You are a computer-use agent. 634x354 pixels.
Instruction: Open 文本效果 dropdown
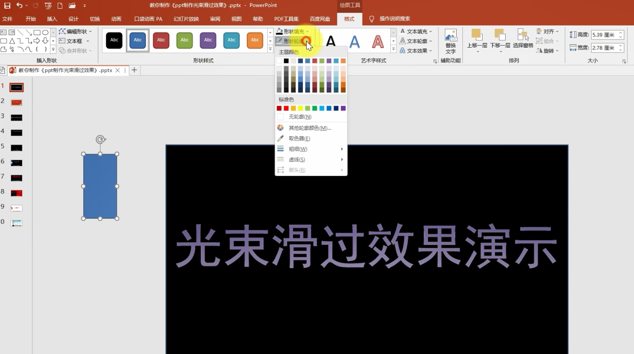416,51
